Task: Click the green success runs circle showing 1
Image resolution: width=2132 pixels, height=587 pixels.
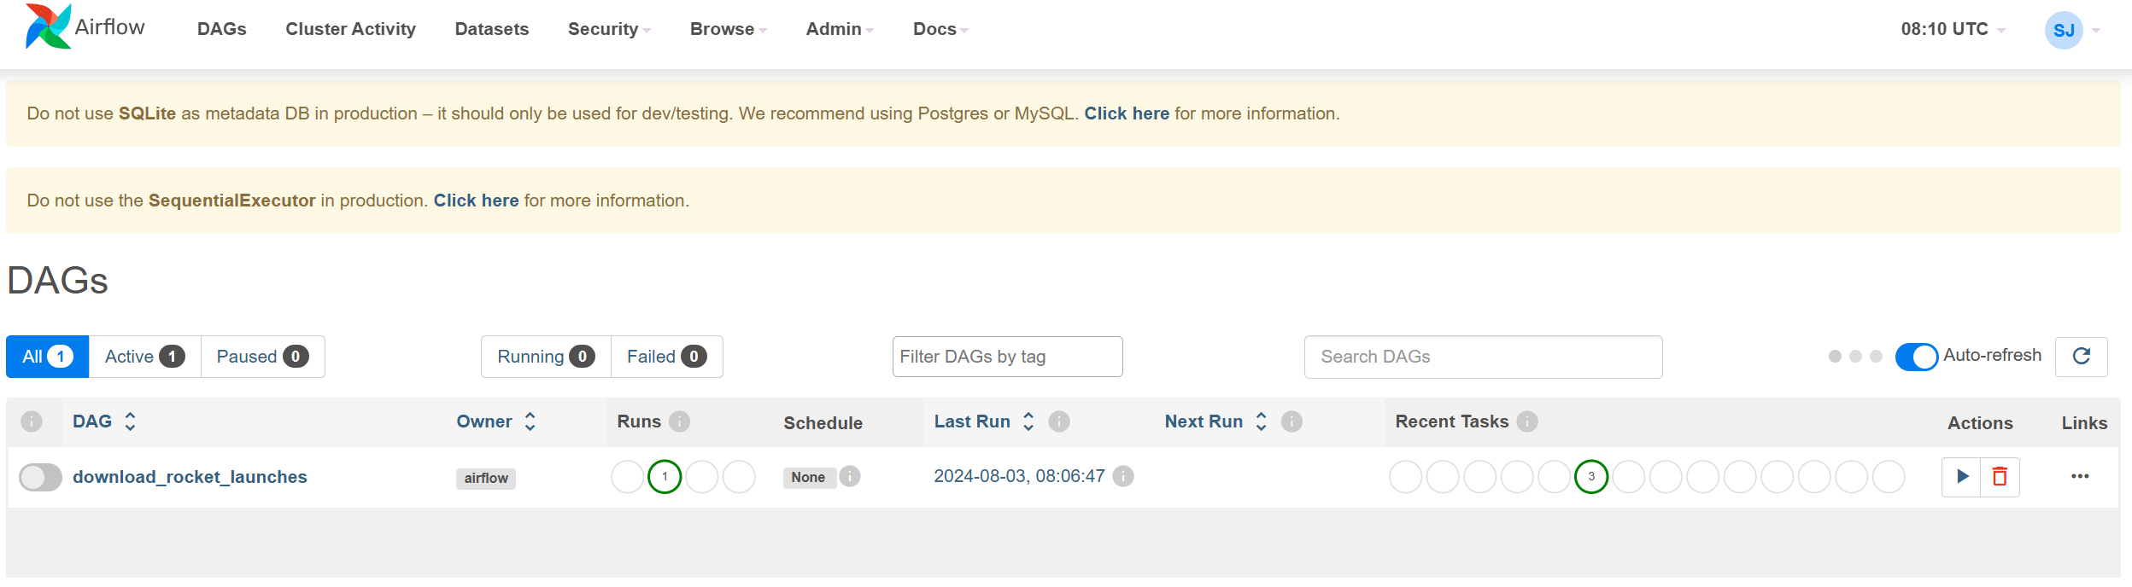Action: tap(665, 477)
